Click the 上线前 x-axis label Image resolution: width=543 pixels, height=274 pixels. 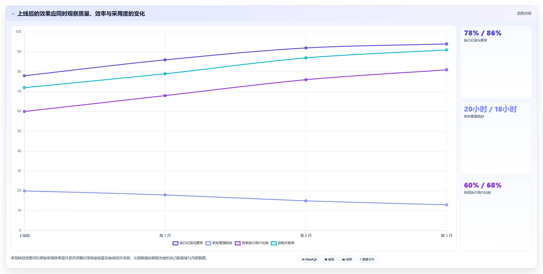click(24, 236)
